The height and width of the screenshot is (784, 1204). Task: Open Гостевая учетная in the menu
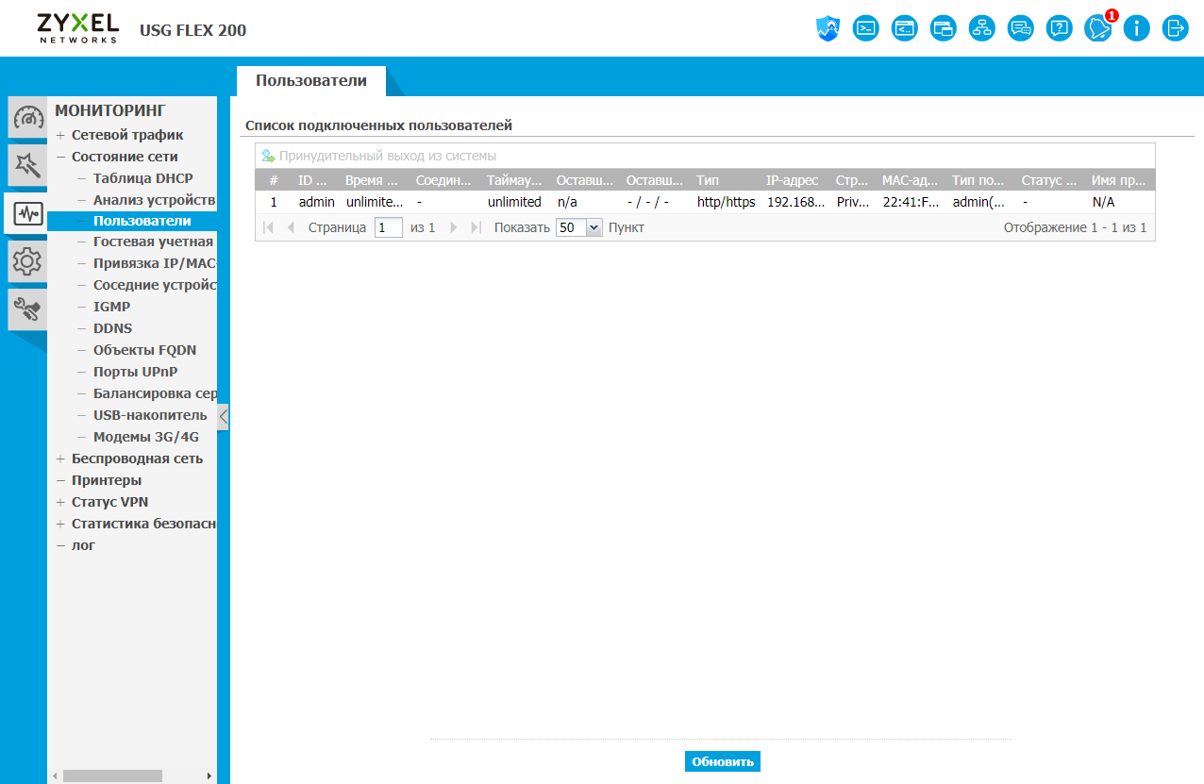[x=153, y=242]
